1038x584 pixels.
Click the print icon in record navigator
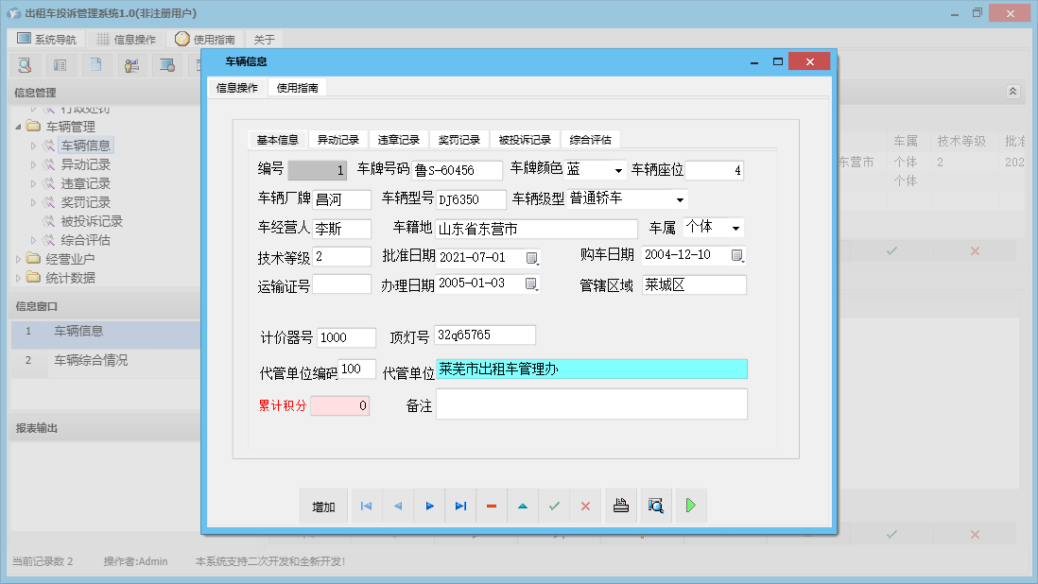point(621,506)
